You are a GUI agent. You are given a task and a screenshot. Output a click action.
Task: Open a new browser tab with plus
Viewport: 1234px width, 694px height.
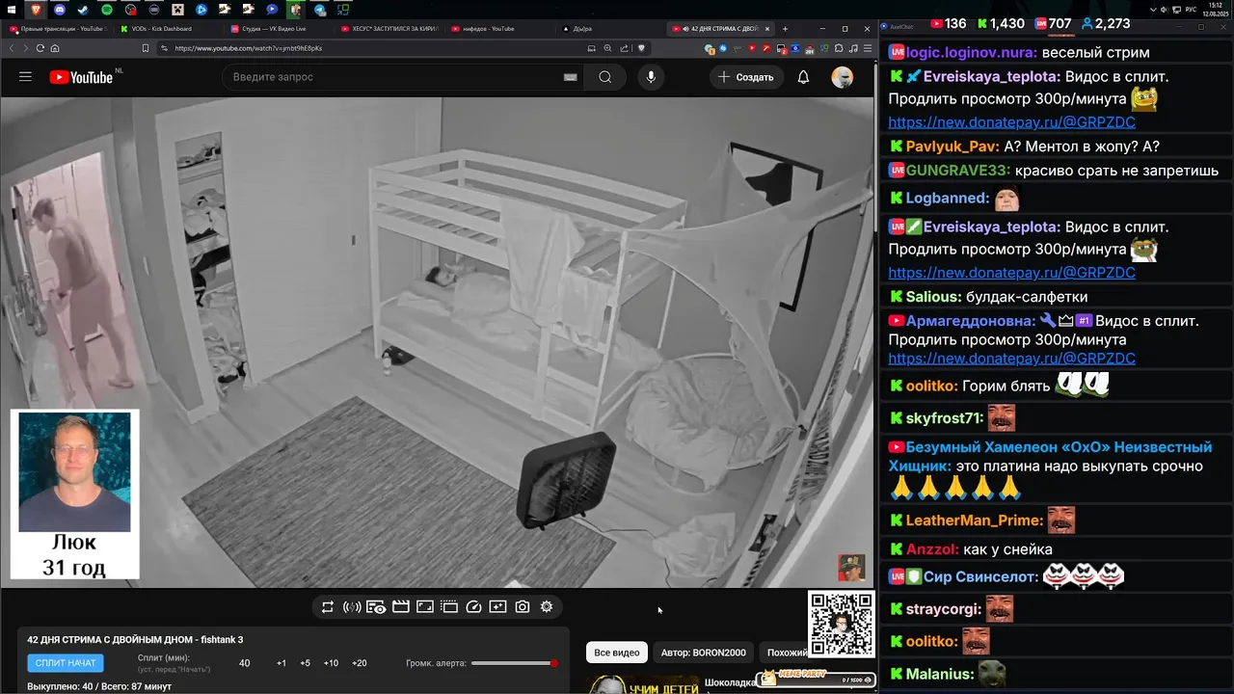tap(785, 29)
